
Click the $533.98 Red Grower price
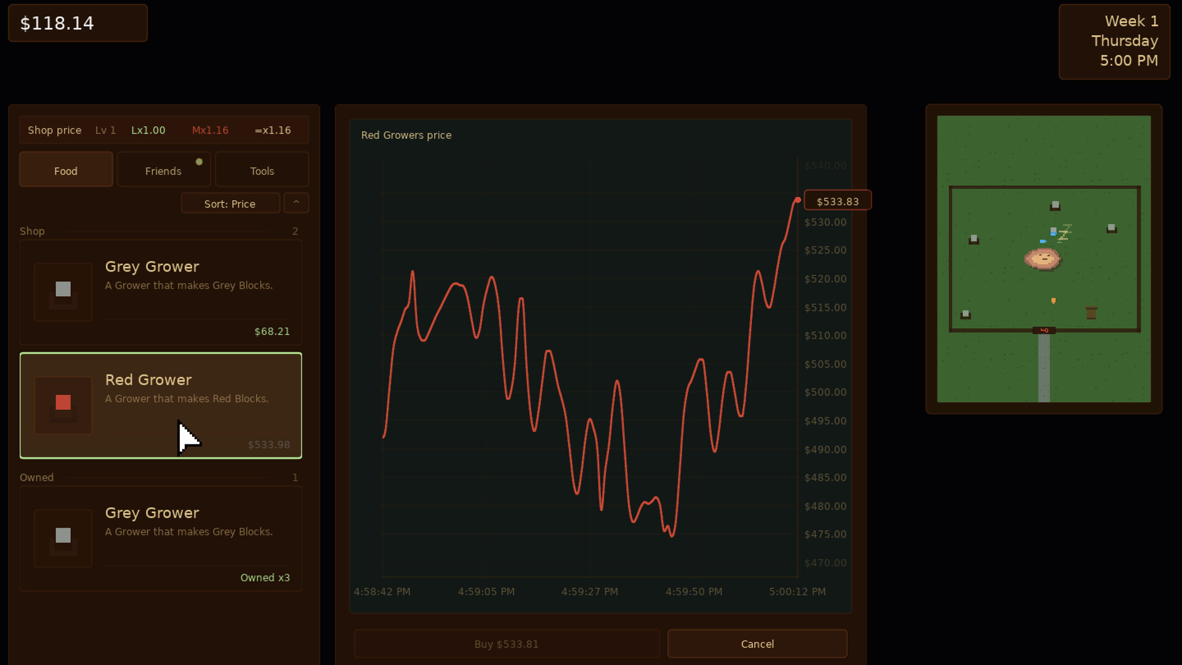click(x=268, y=445)
